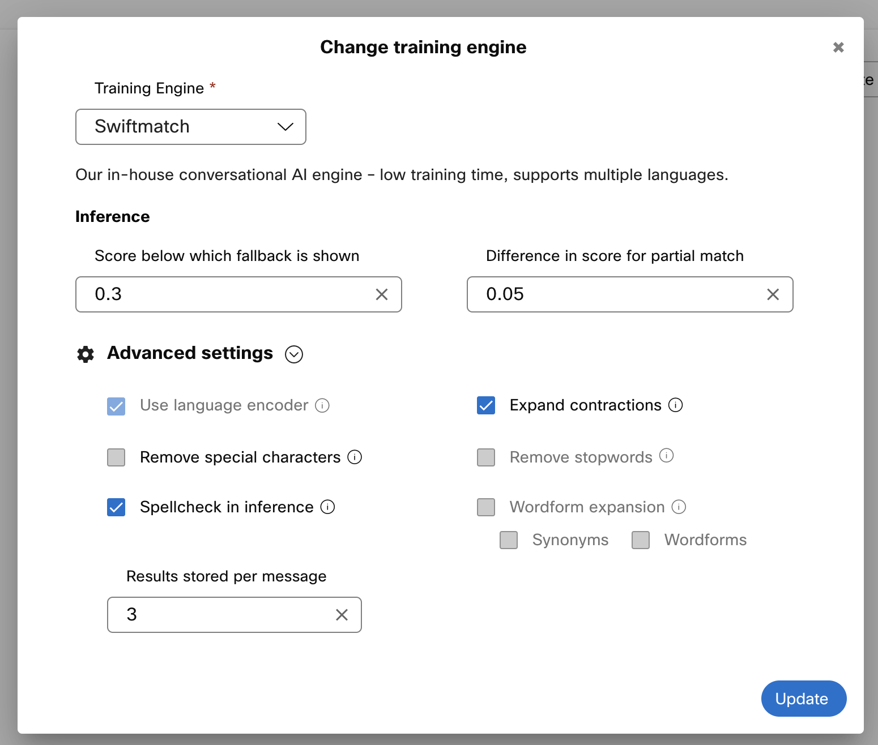Viewport: 878px width, 745px height.
Task: Click the partial match difference field 0.05
Action: 630,294
